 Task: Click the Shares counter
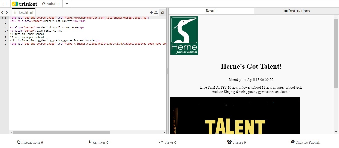(x=236, y=142)
